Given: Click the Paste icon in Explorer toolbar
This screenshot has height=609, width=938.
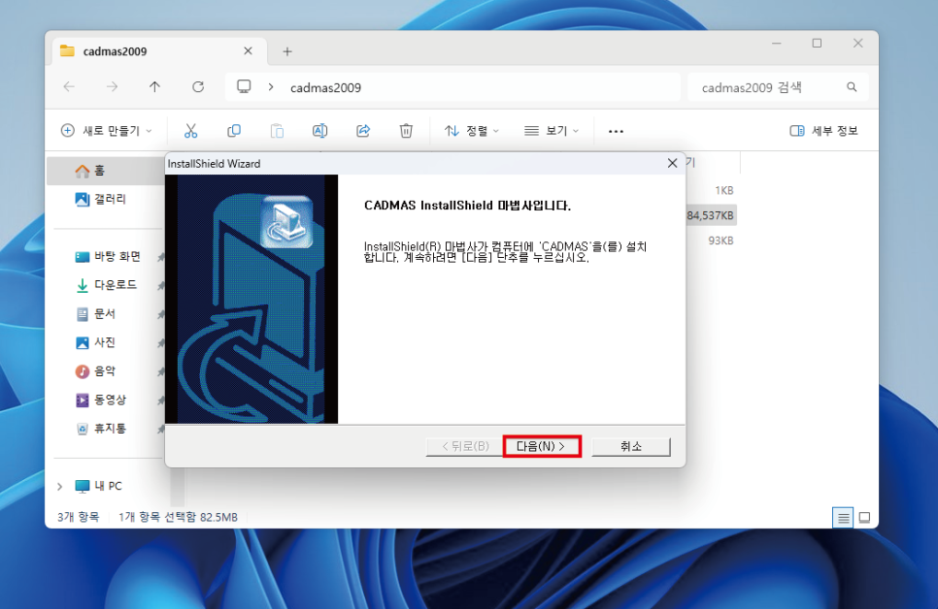Looking at the screenshot, I should (277, 130).
